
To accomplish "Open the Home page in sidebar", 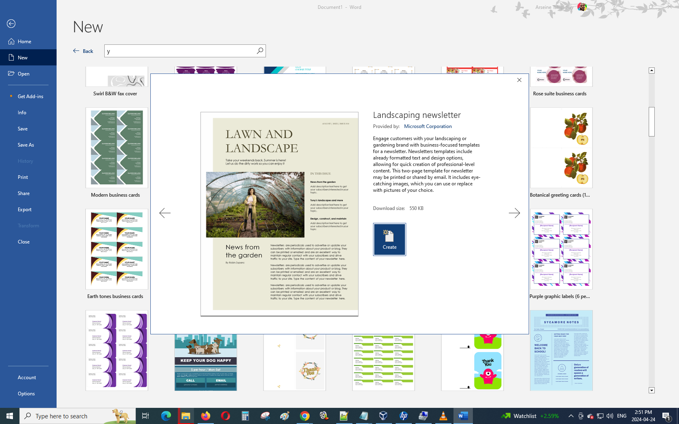I will (x=24, y=42).
